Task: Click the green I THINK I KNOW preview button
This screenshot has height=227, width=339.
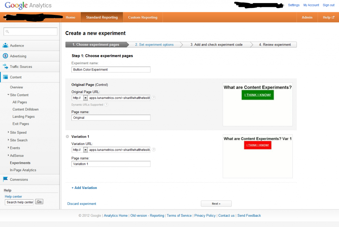Action: (x=258, y=95)
